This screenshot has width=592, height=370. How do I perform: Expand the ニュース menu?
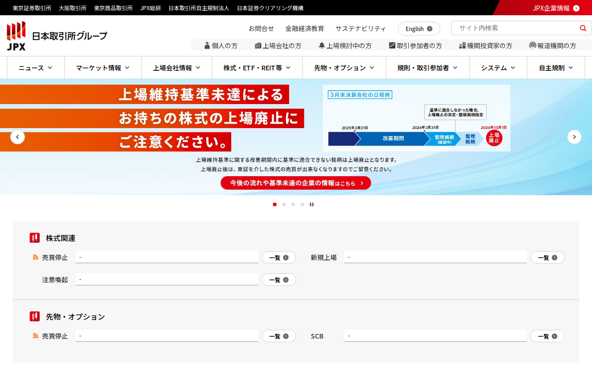(x=36, y=68)
